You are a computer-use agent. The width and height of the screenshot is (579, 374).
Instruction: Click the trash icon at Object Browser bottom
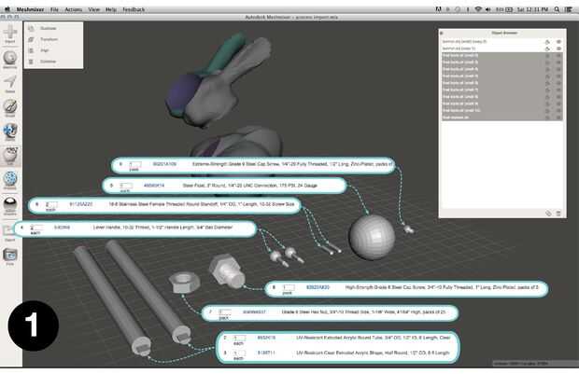pyautogui.click(x=558, y=214)
